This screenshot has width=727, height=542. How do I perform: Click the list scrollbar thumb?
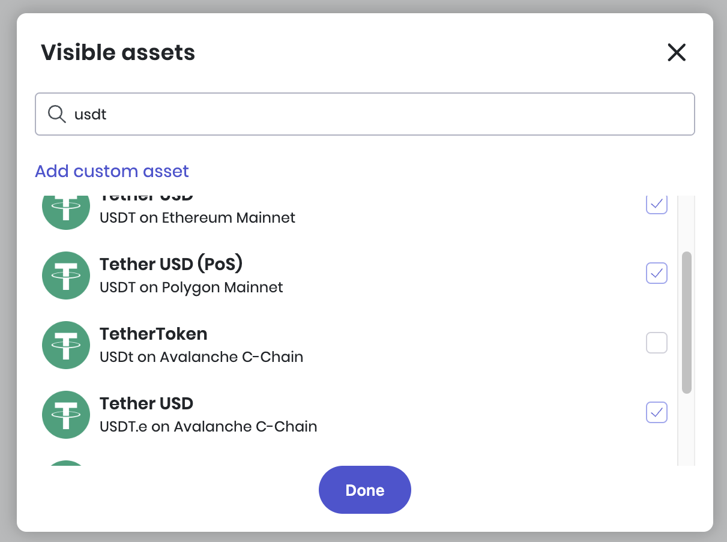[687, 323]
